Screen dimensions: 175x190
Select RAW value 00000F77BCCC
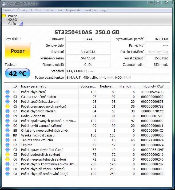point(152,111)
